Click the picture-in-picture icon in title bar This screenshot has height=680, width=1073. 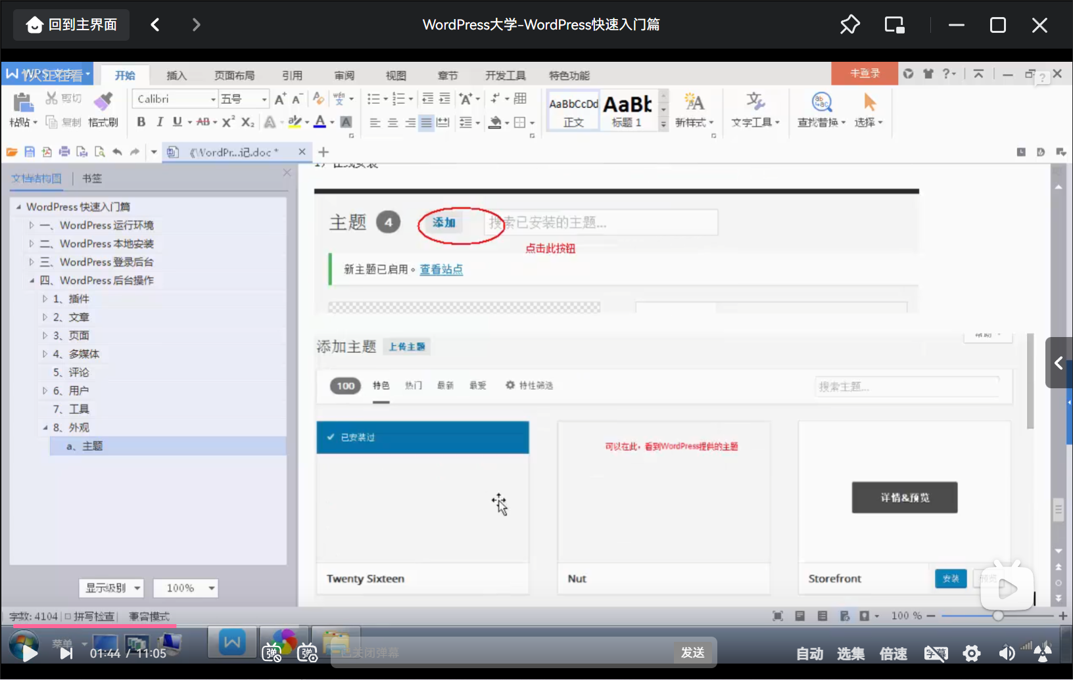(x=894, y=25)
